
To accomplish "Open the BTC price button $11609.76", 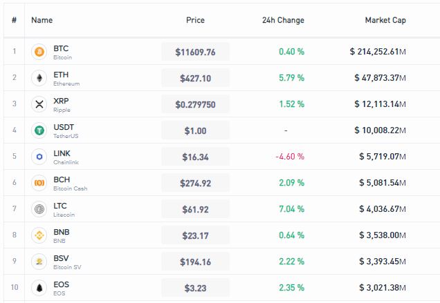I will click(x=195, y=52).
